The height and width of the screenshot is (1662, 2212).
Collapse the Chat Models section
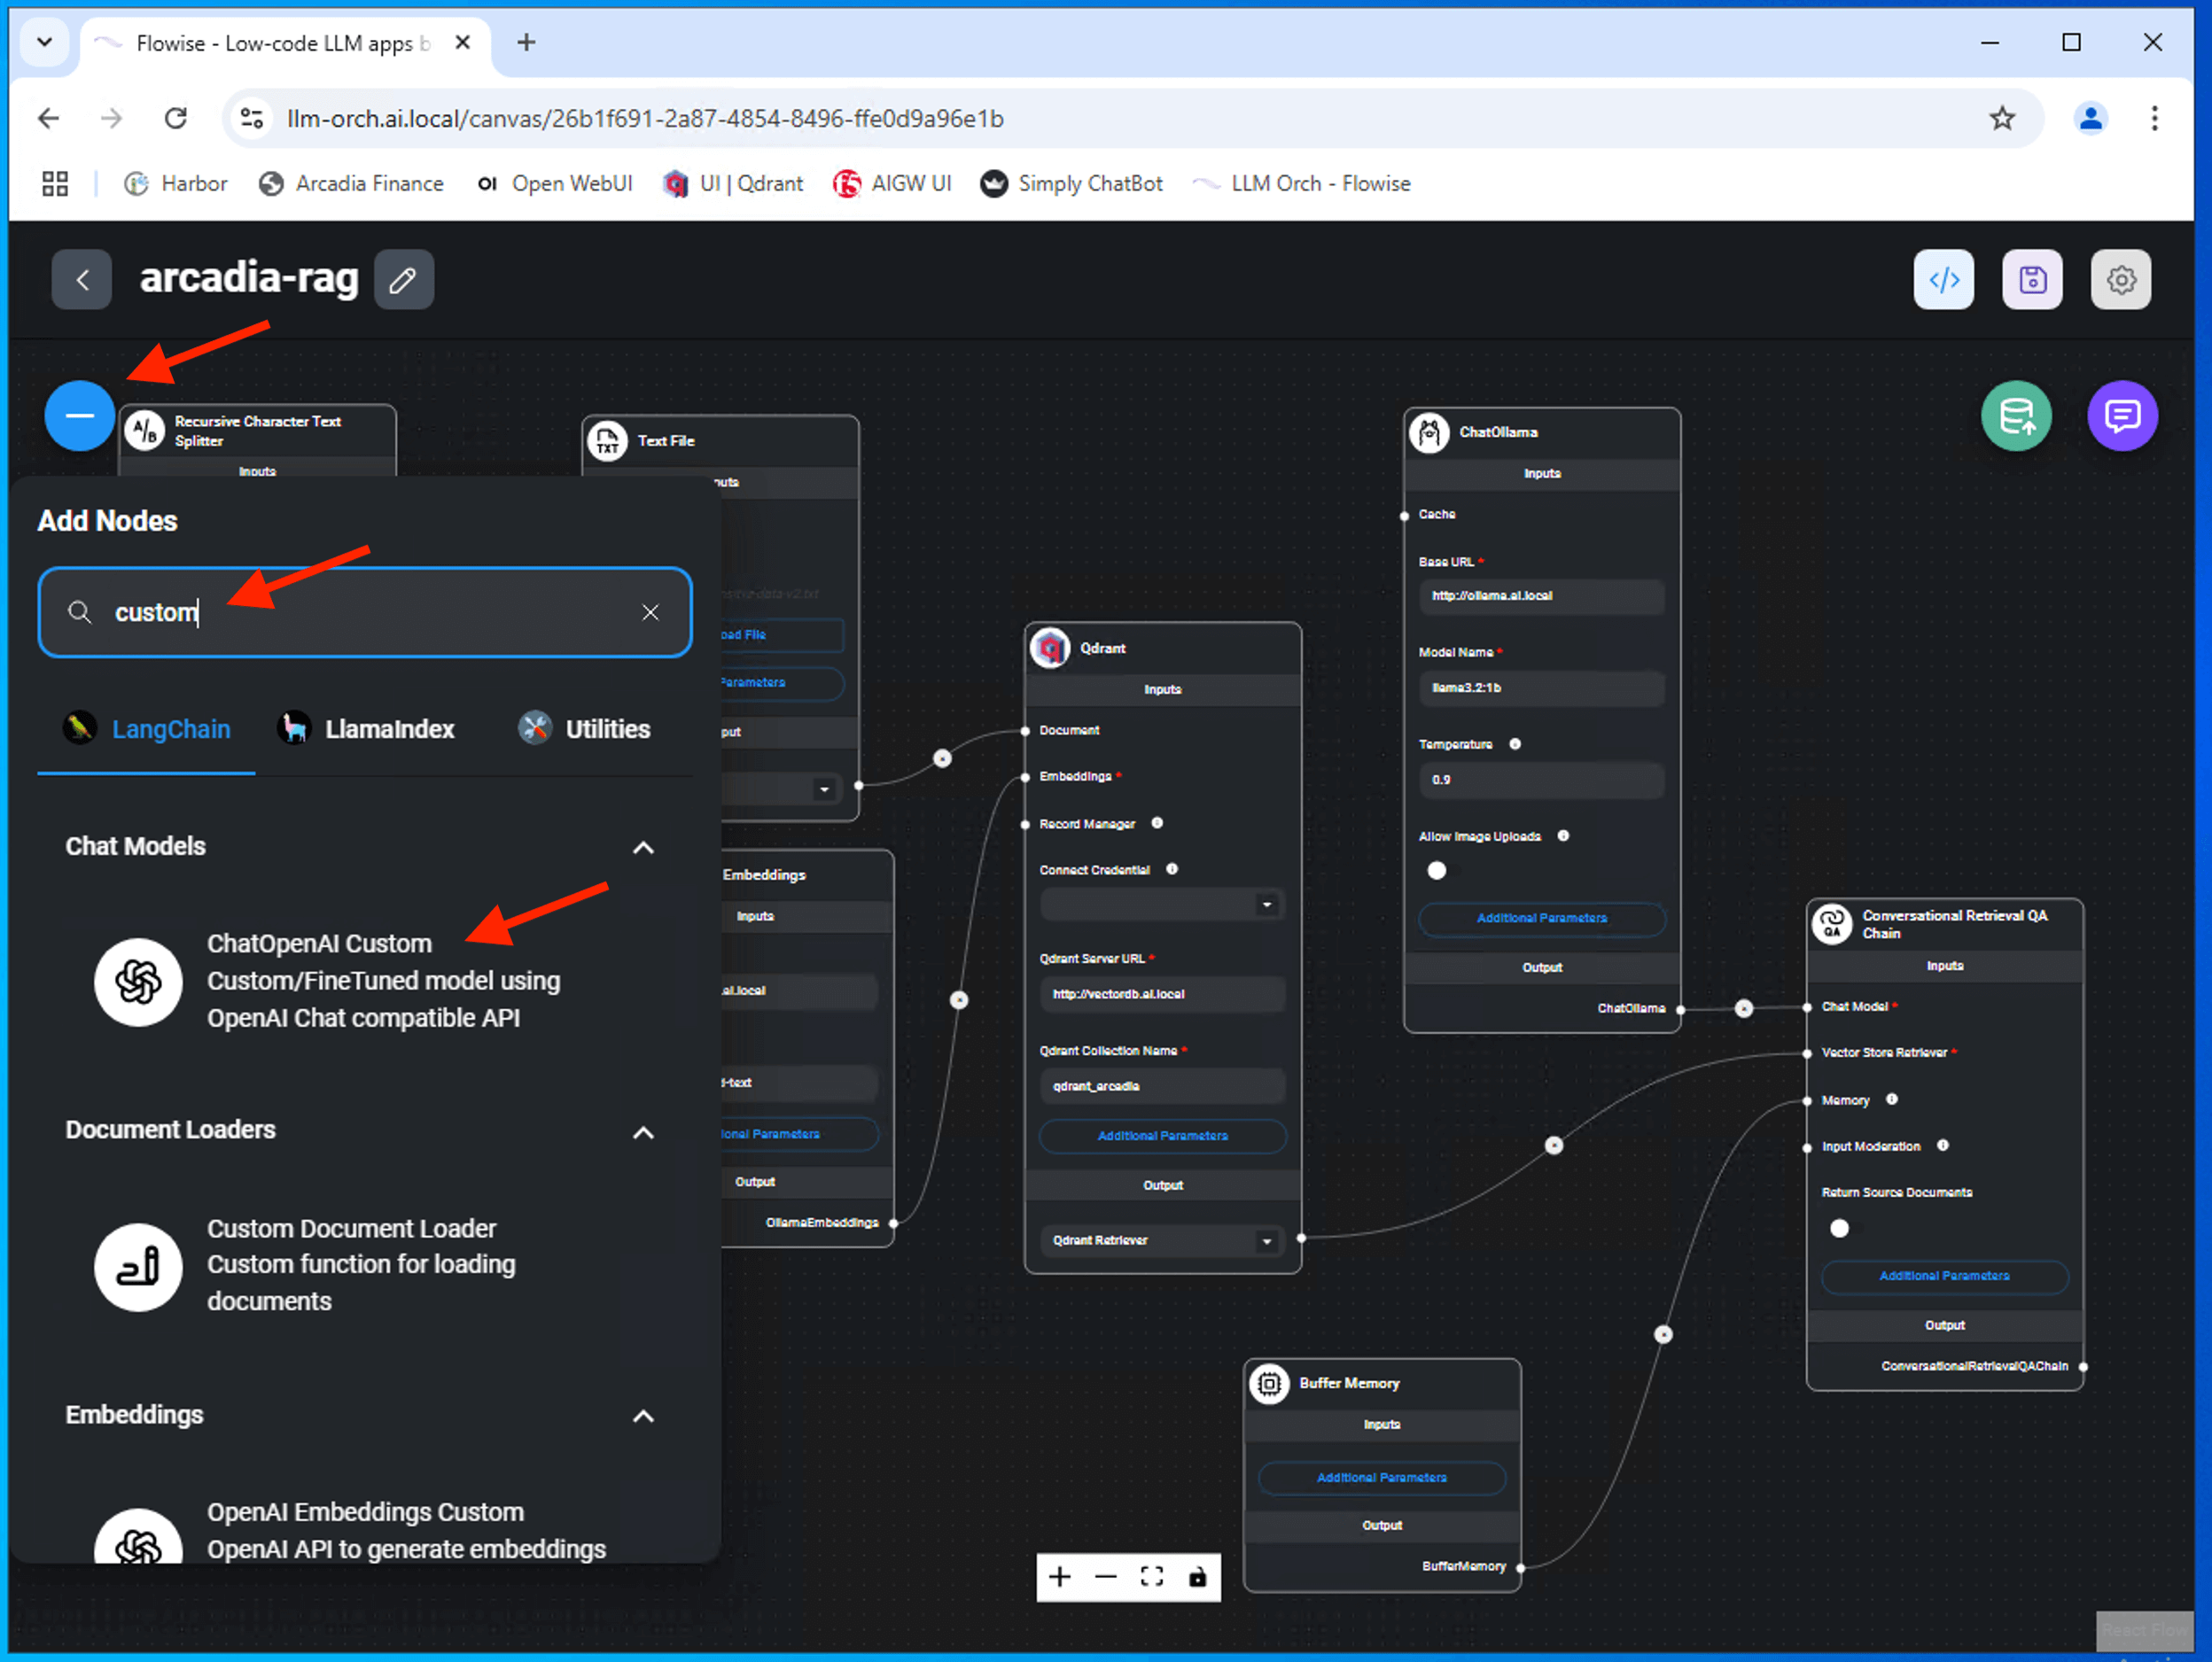point(643,848)
